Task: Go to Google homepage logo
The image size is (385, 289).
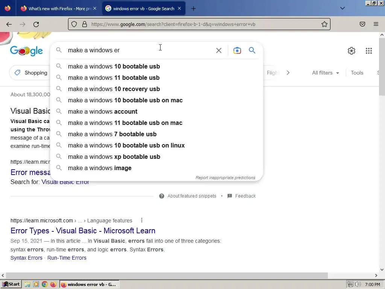Action: [27, 51]
